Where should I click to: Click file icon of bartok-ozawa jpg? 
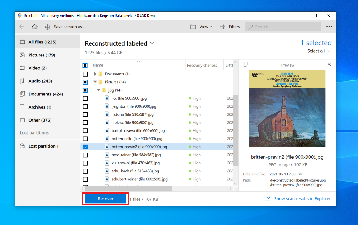[107, 131]
